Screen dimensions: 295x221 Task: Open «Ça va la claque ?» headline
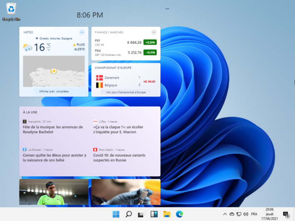(x=118, y=129)
